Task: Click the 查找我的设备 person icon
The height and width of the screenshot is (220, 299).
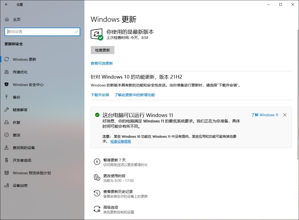Action: pos(7,147)
